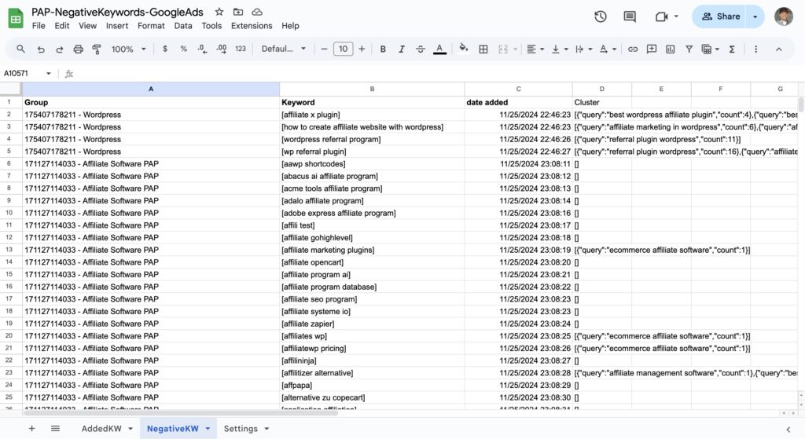The height and width of the screenshot is (439, 805).
Task: Insert a chart
Action: (x=670, y=49)
